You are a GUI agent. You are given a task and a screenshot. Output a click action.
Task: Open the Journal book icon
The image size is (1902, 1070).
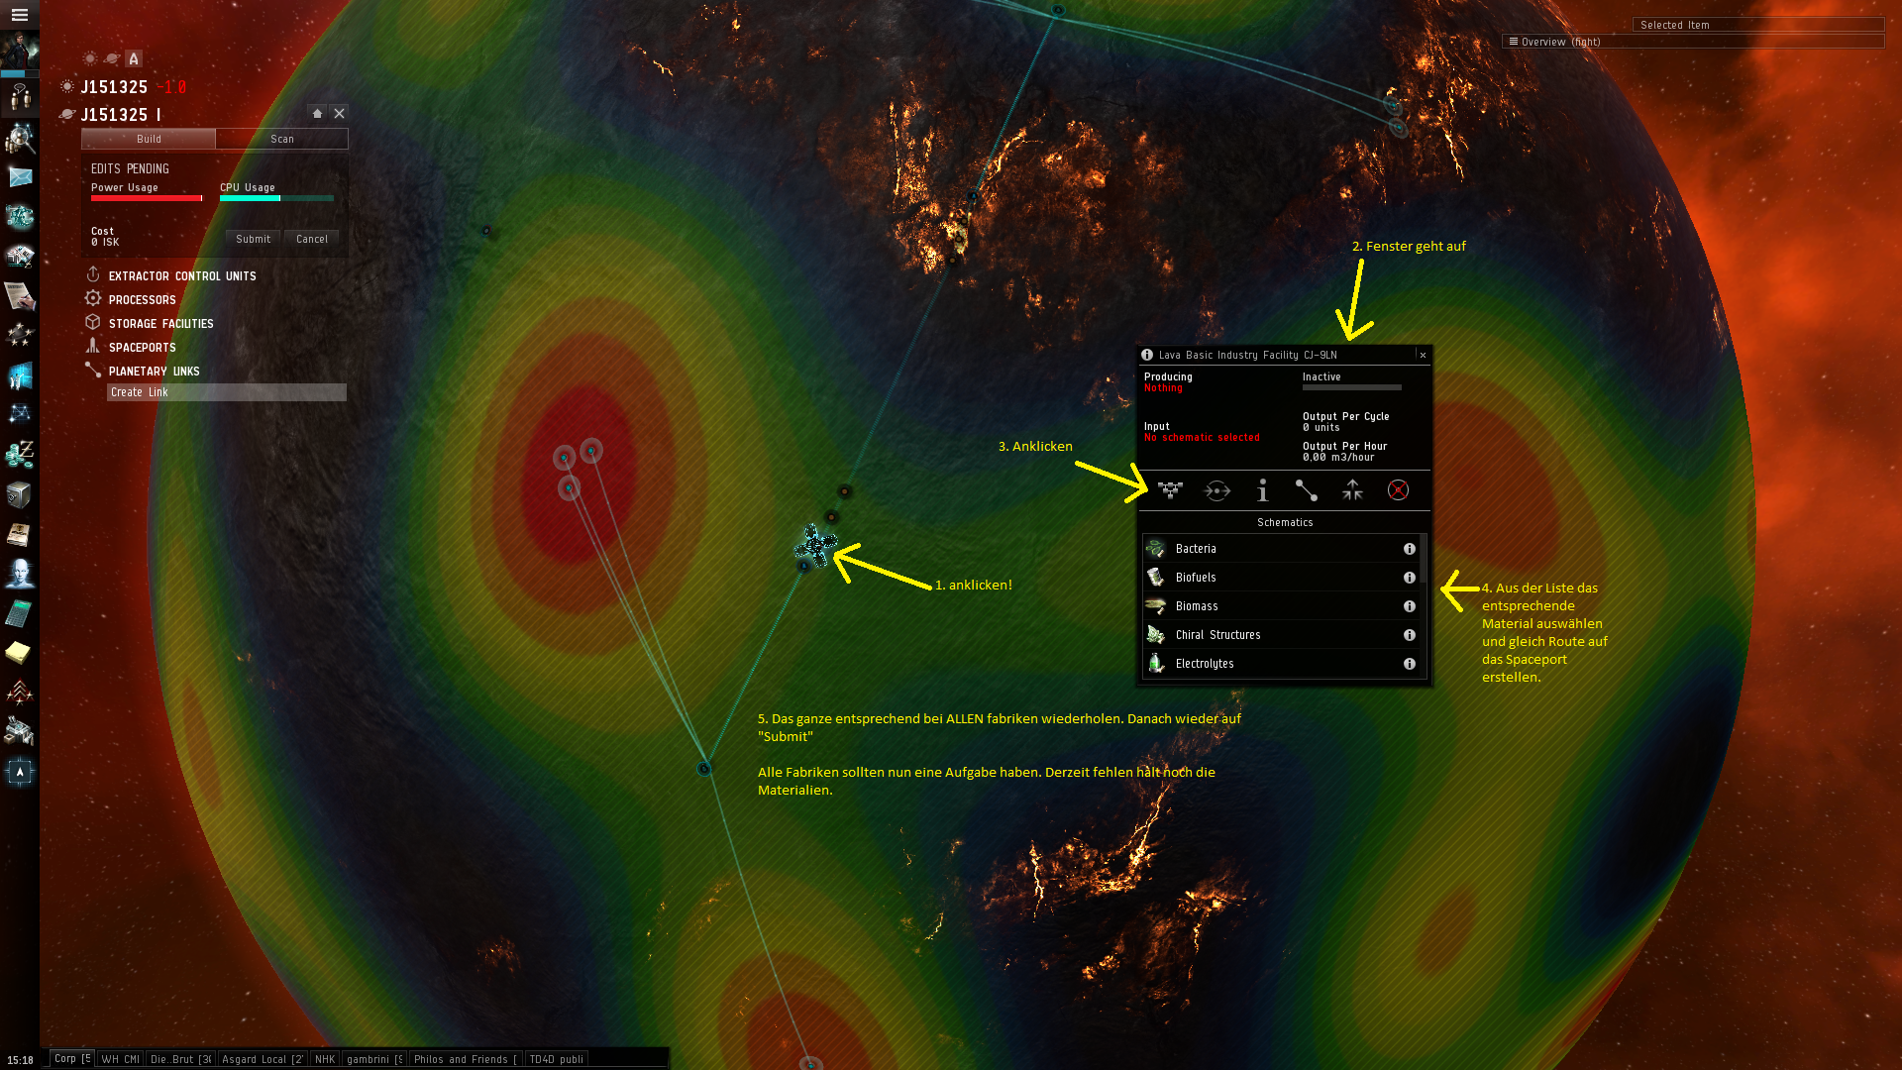pos(20,534)
